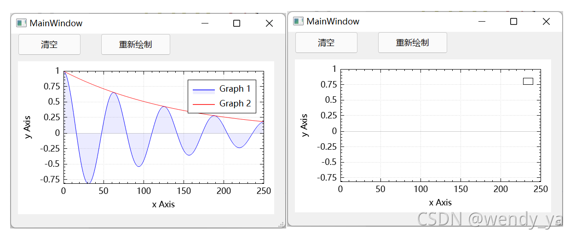The height and width of the screenshot is (234, 570).
Task: Click 'x Axis' label in left plot
Action: coord(163,205)
